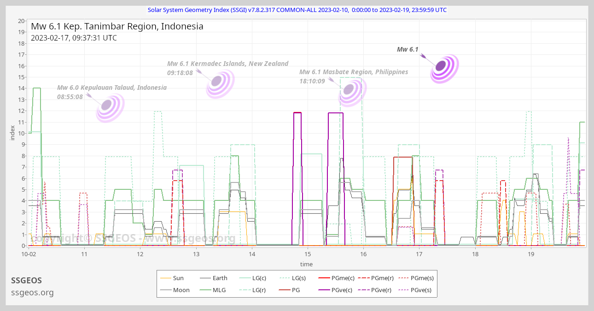Click the Kepulauan Talaud earthquake ripple marker
The height and width of the screenshot is (311, 594).
click(x=110, y=108)
